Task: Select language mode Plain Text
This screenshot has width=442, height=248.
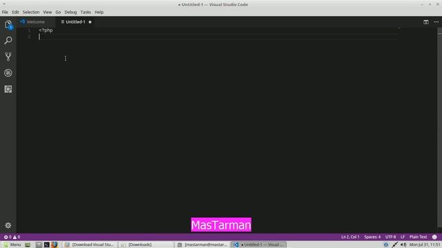Action: point(418,237)
